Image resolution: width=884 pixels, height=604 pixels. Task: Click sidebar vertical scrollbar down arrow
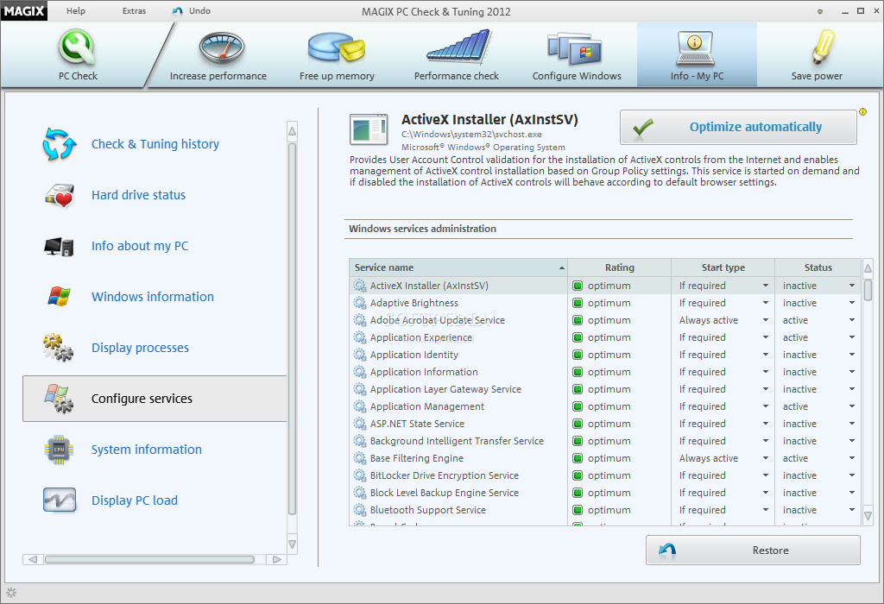(x=292, y=544)
